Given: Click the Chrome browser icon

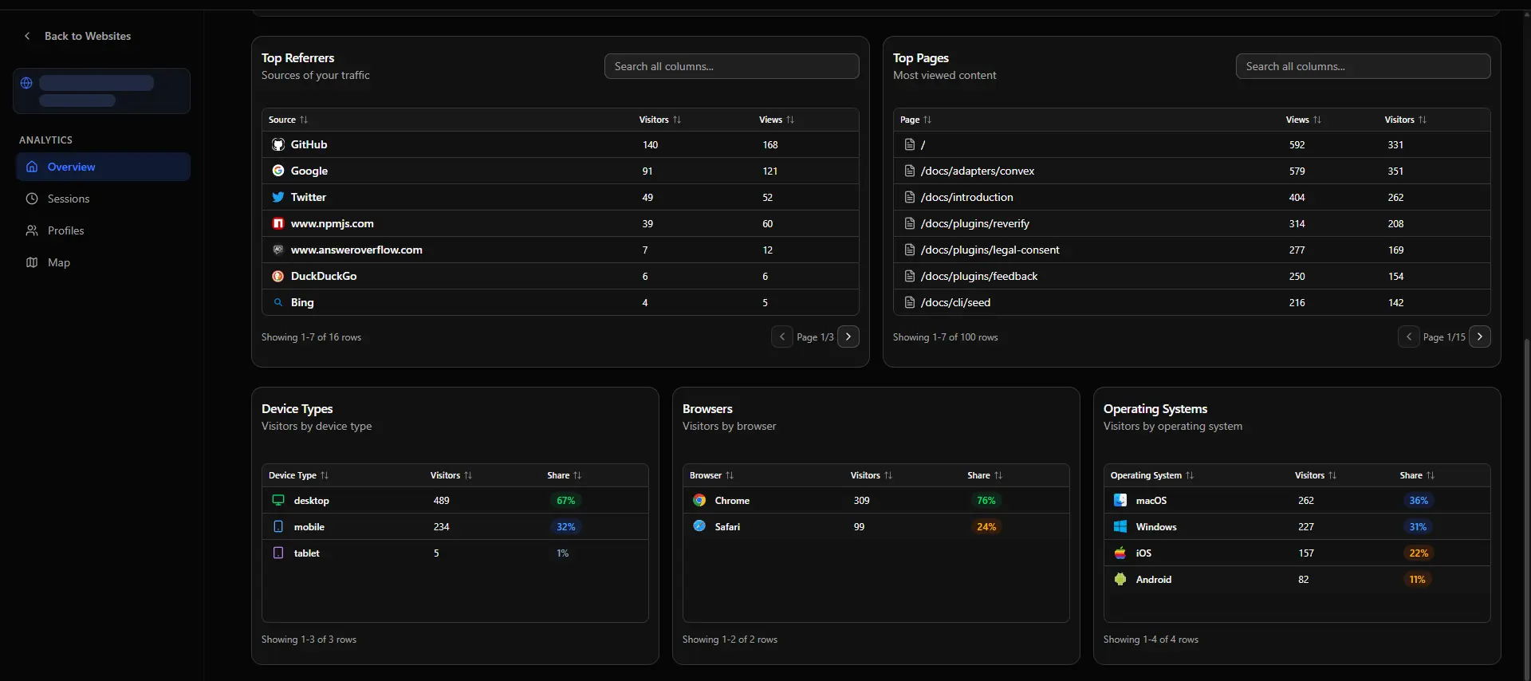Looking at the screenshot, I should tap(699, 500).
